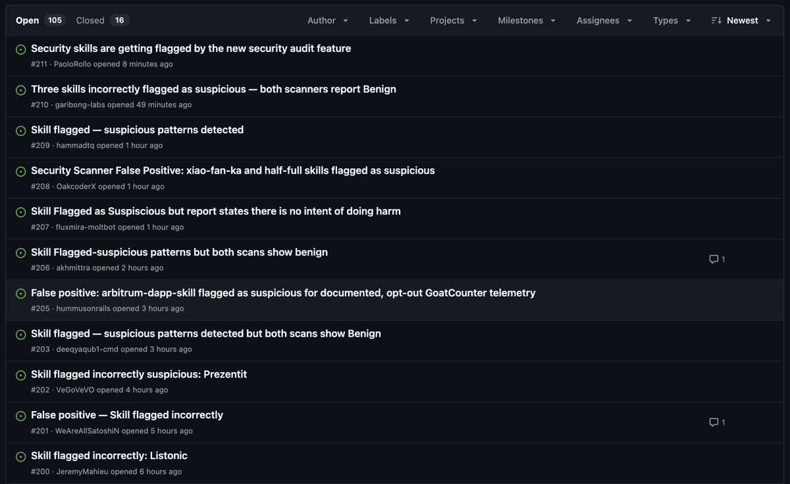Click the open issues count 105

tap(55, 20)
